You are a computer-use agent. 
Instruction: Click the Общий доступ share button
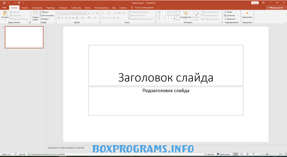pos(276,8)
